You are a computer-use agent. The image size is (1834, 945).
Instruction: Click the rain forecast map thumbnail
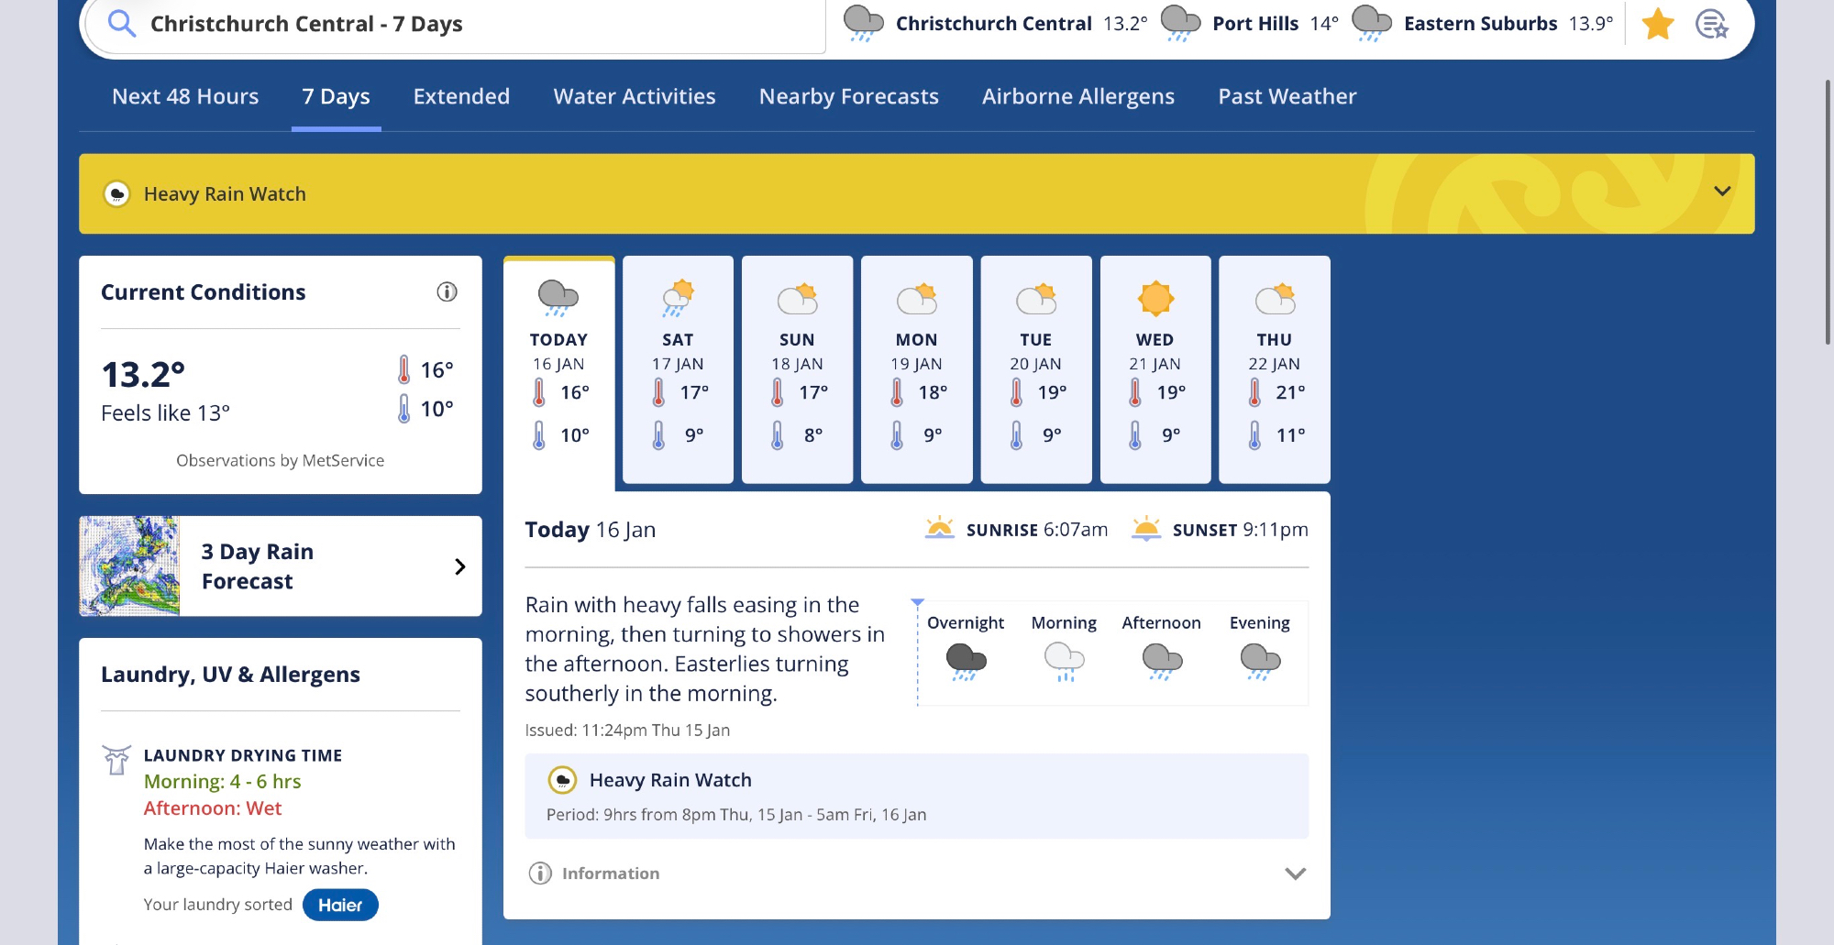point(129,566)
